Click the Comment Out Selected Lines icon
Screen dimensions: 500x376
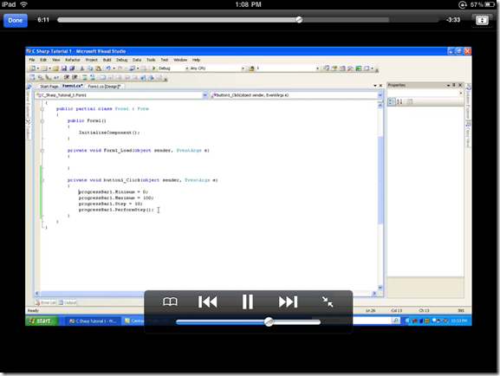(x=85, y=77)
